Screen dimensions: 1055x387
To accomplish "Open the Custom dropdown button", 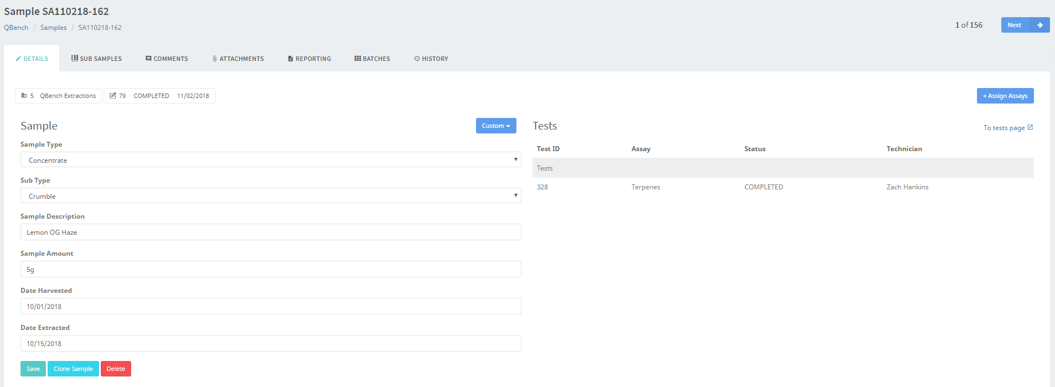I will pyautogui.click(x=496, y=126).
